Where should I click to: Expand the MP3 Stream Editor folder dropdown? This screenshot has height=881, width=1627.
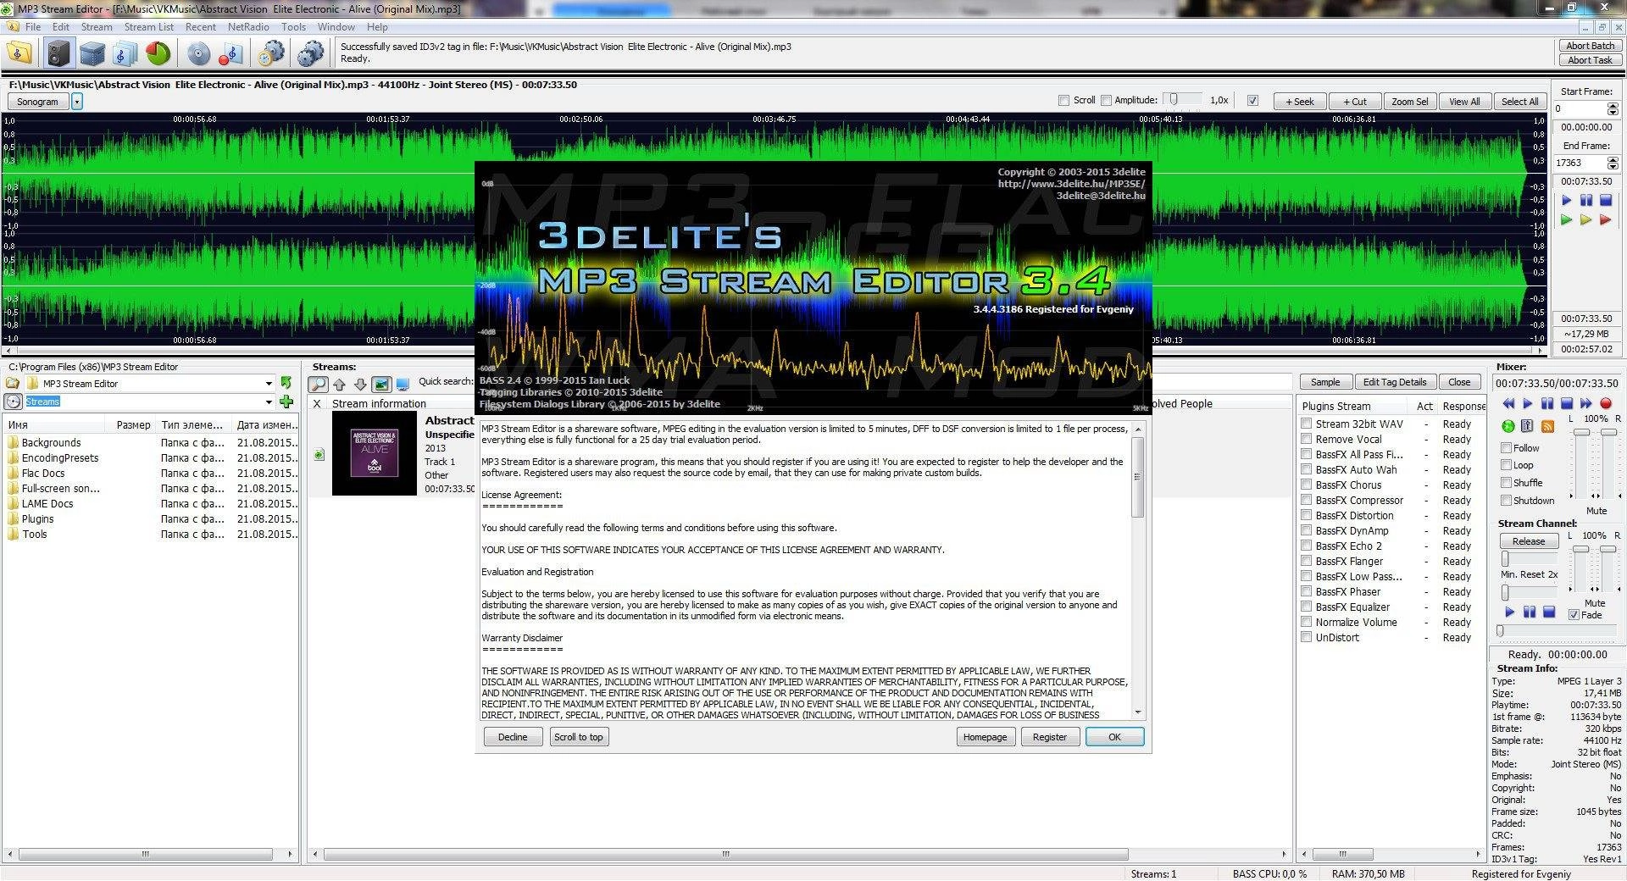pyautogui.click(x=269, y=384)
